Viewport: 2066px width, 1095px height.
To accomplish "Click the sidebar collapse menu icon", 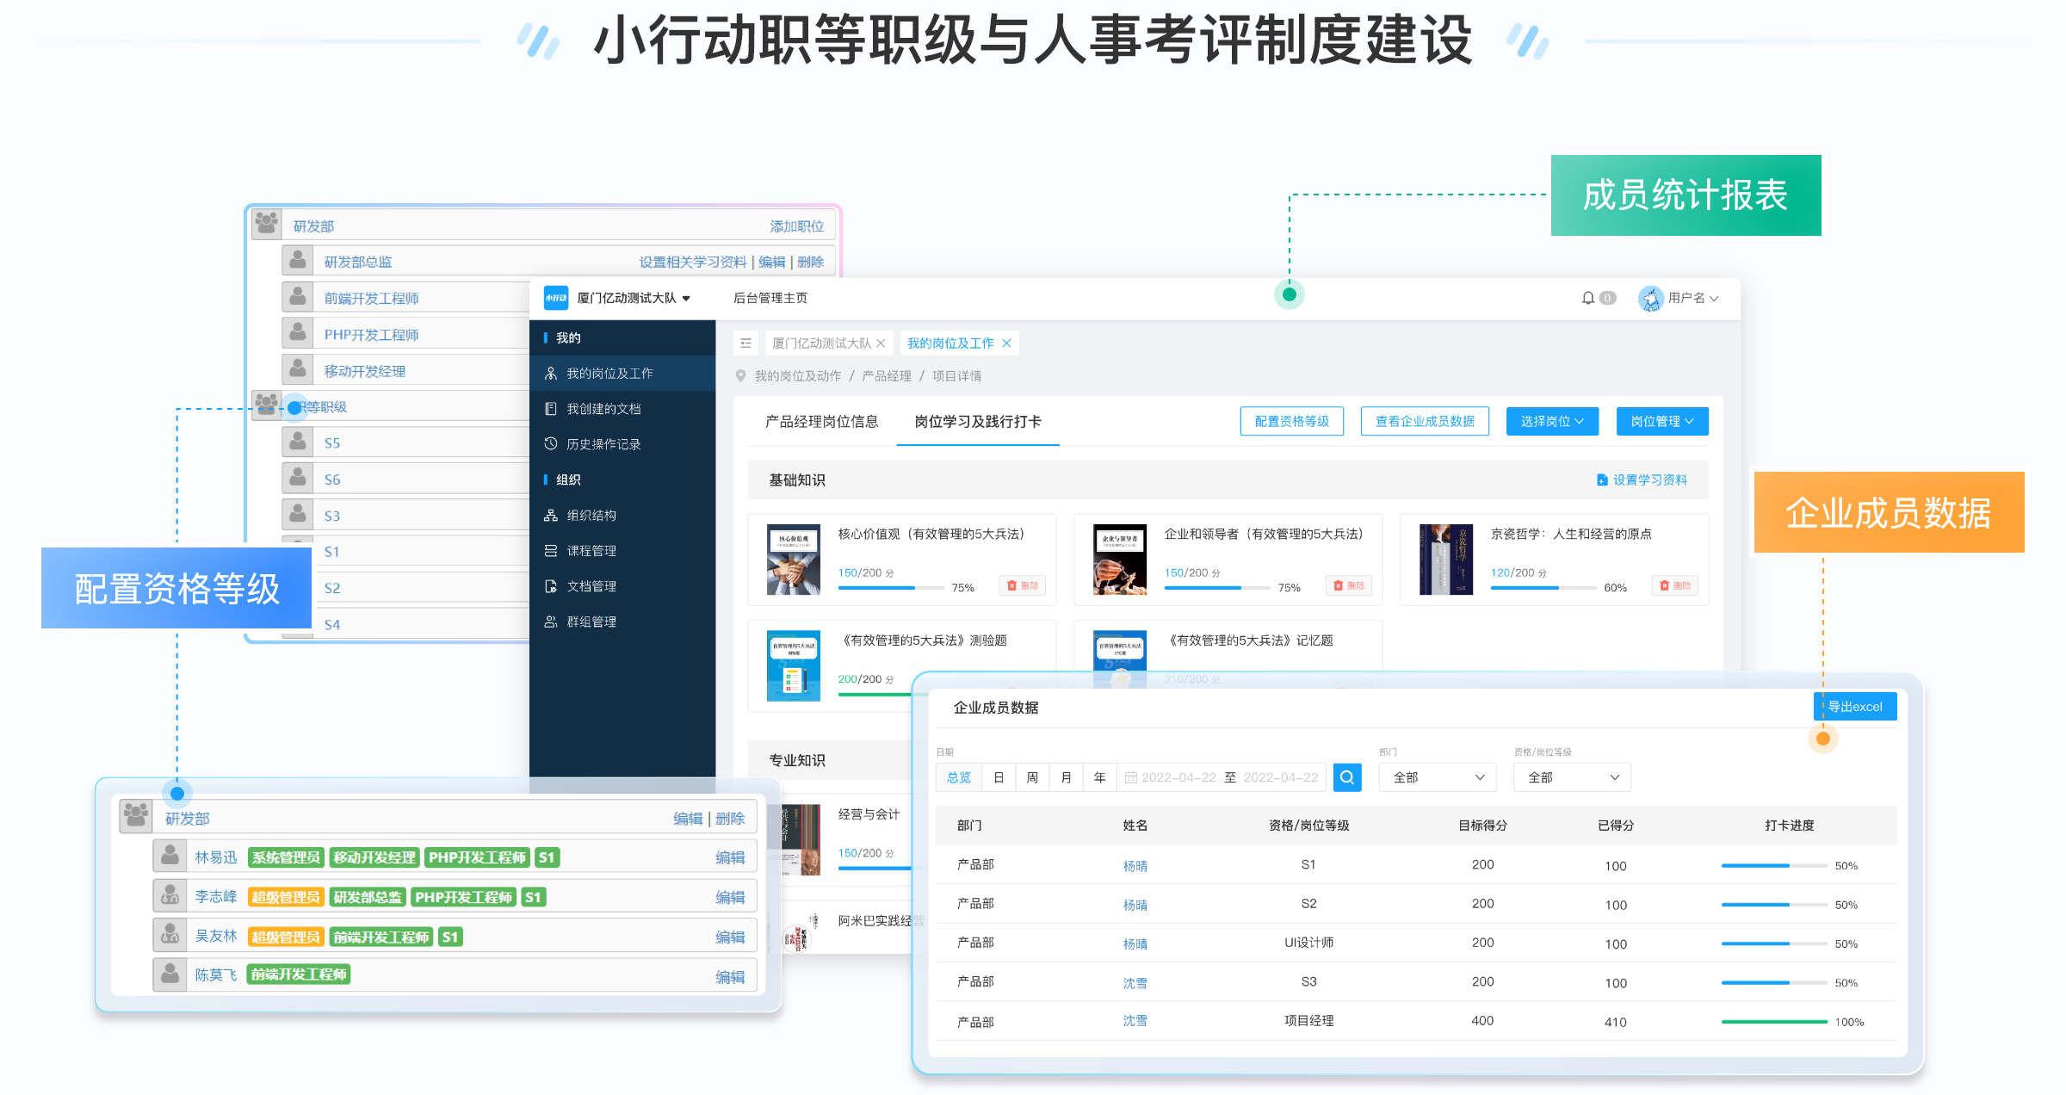I will click(745, 343).
